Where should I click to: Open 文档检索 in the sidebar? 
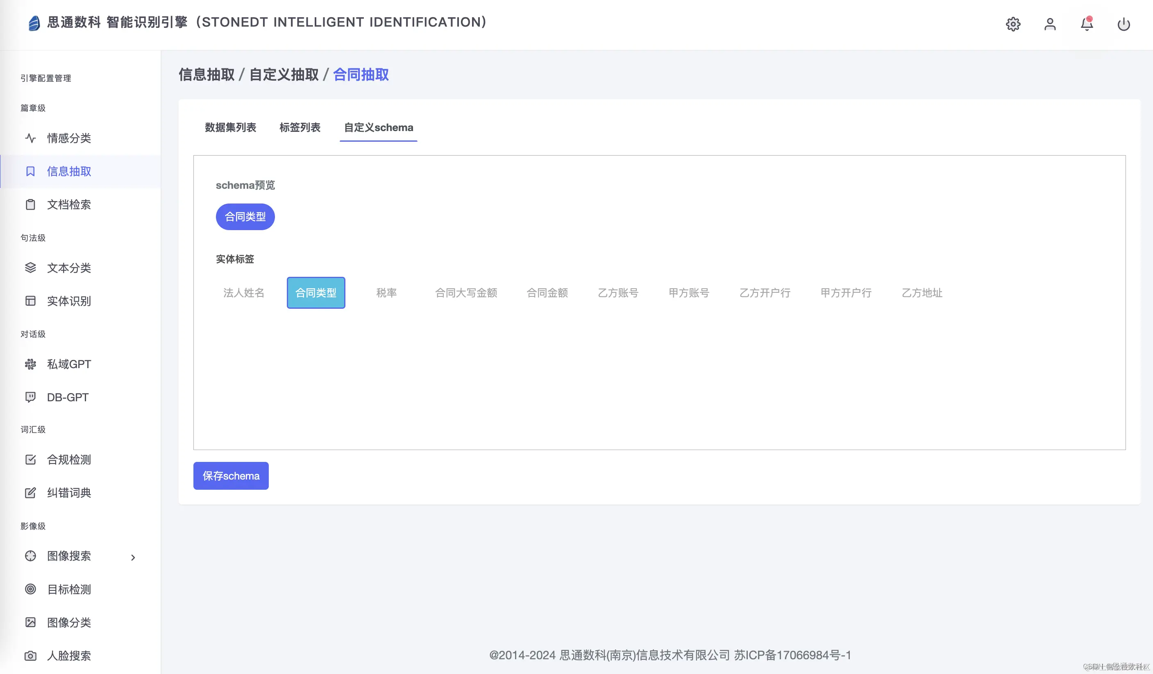pyautogui.click(x=69, y=204)
